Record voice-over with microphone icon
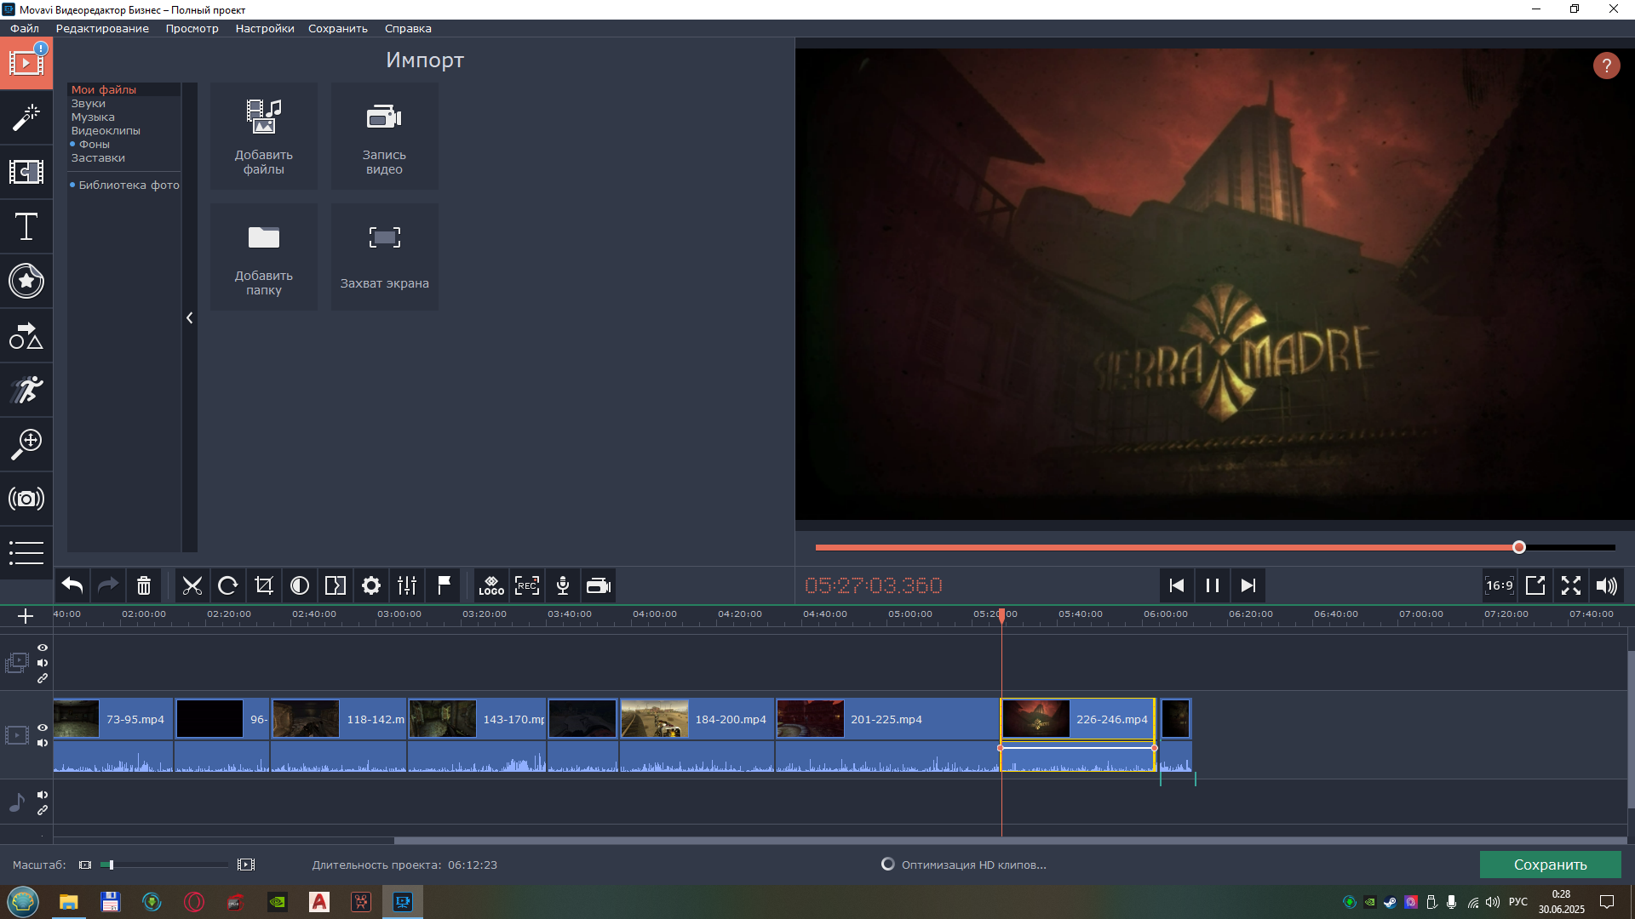1635x919 pixels. tap(563, 585)
